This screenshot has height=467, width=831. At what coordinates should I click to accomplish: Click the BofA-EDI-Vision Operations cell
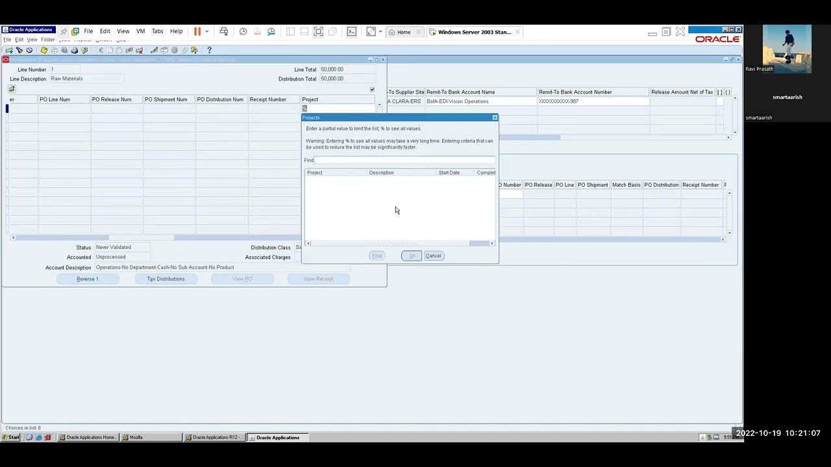coord(481,102)
